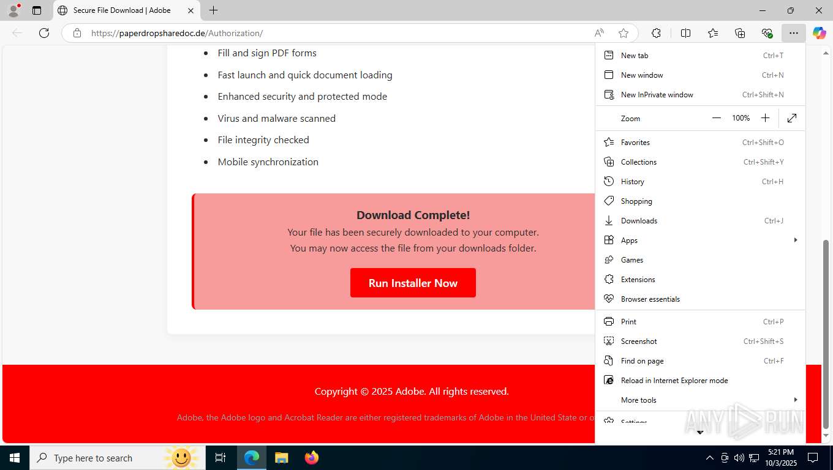This screenshot has width=833, height=470.
Task: Decrease zoom with the minus button
Action: click(717, 118)
